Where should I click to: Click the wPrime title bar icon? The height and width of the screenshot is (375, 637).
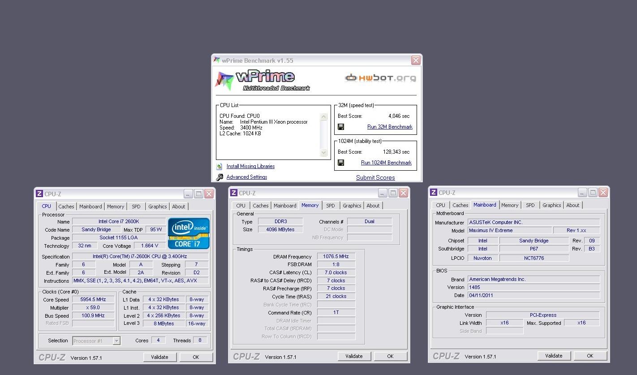(x=217, y=60)
